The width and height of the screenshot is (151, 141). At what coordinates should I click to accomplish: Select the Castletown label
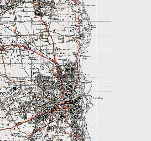8,87
